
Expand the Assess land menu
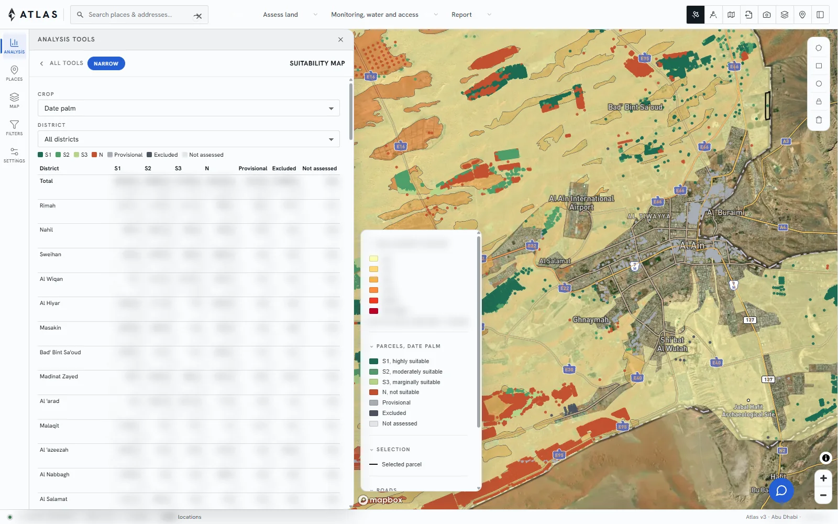290,15
